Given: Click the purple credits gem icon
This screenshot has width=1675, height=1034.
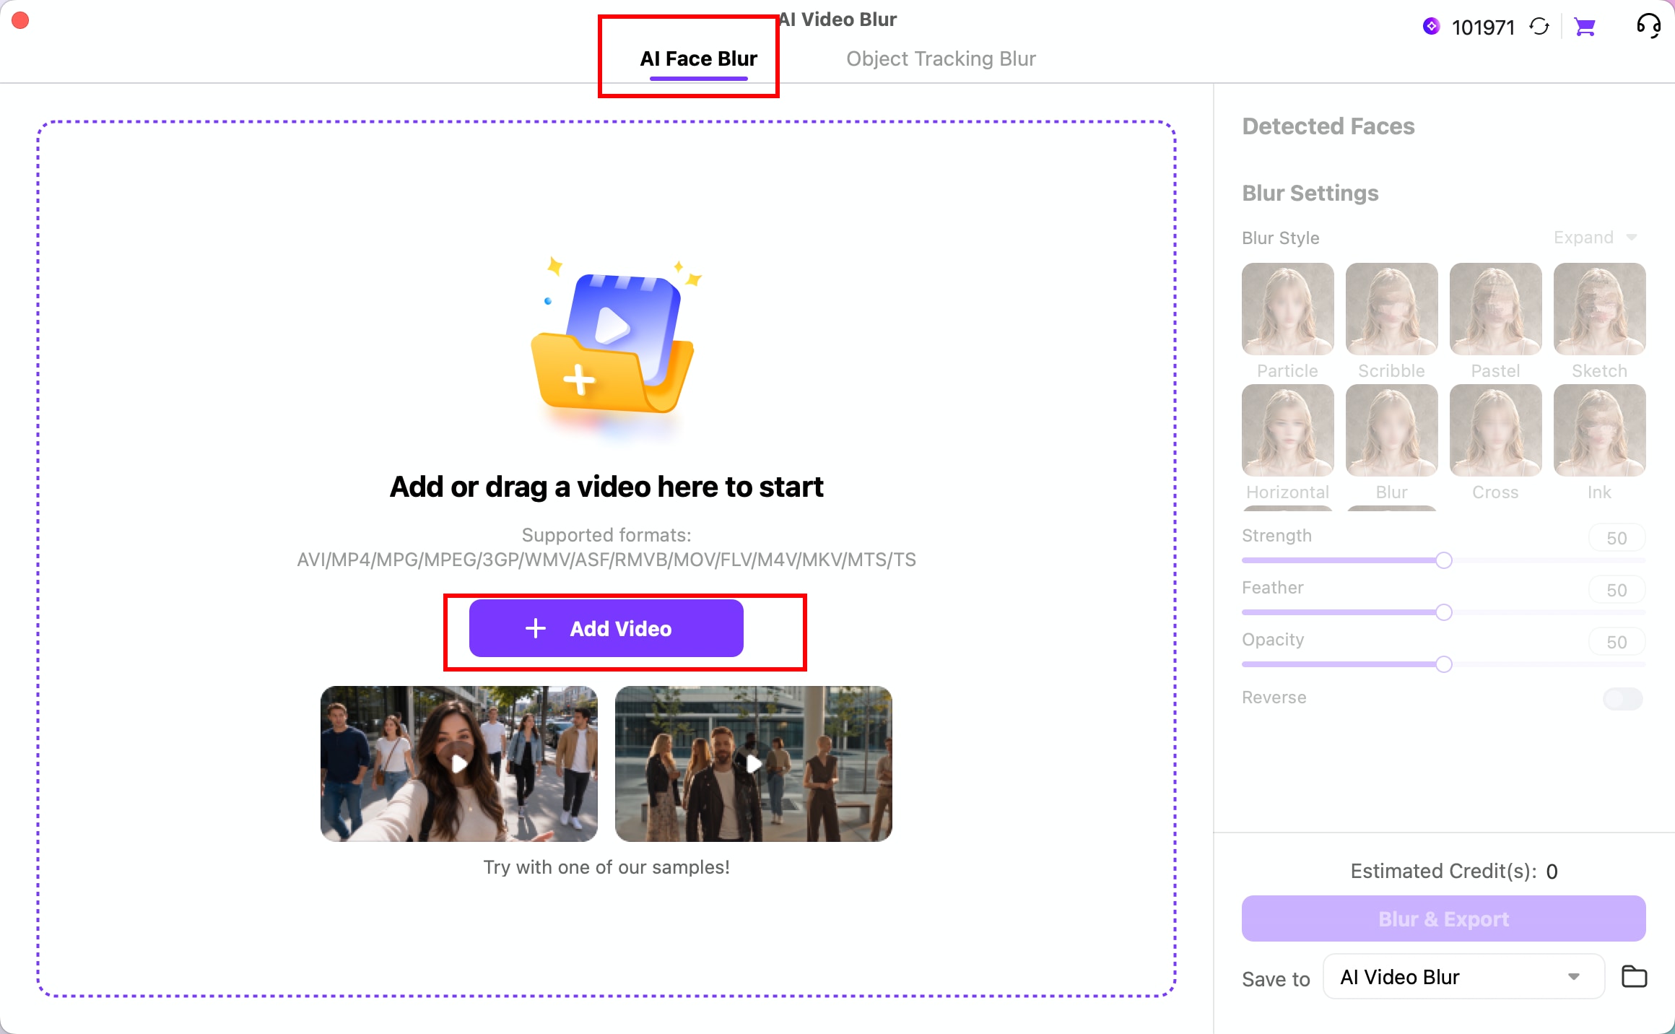Looking at the screenshot, I should pyautogui.click(x=1430, y=27).
